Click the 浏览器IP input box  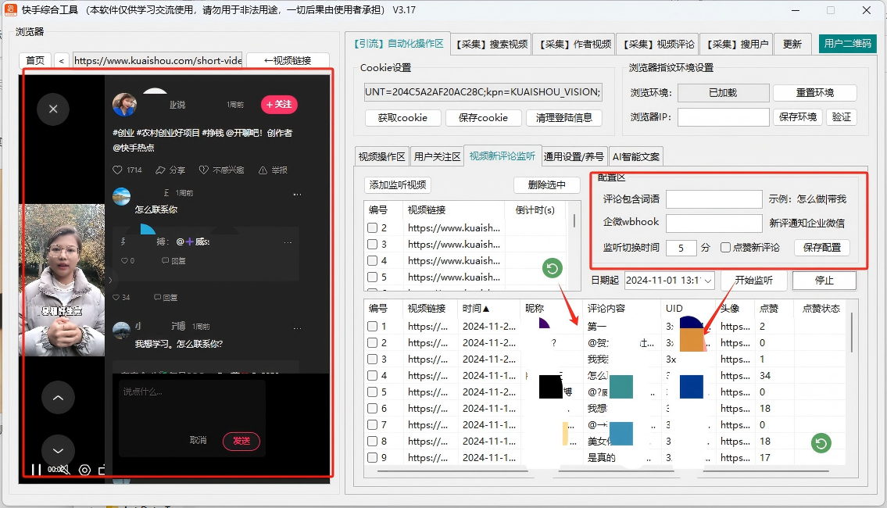point(724,117)
